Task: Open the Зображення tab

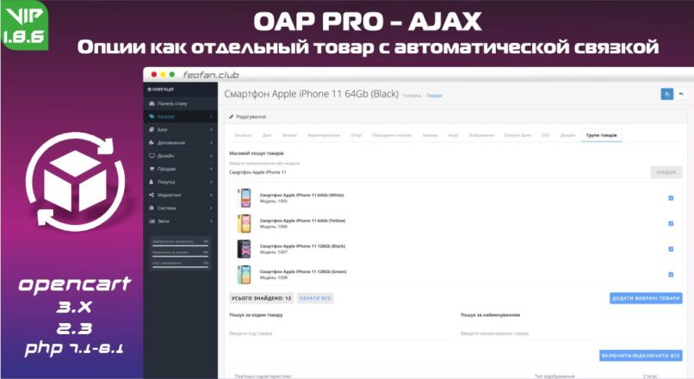Action: [481, 135]
